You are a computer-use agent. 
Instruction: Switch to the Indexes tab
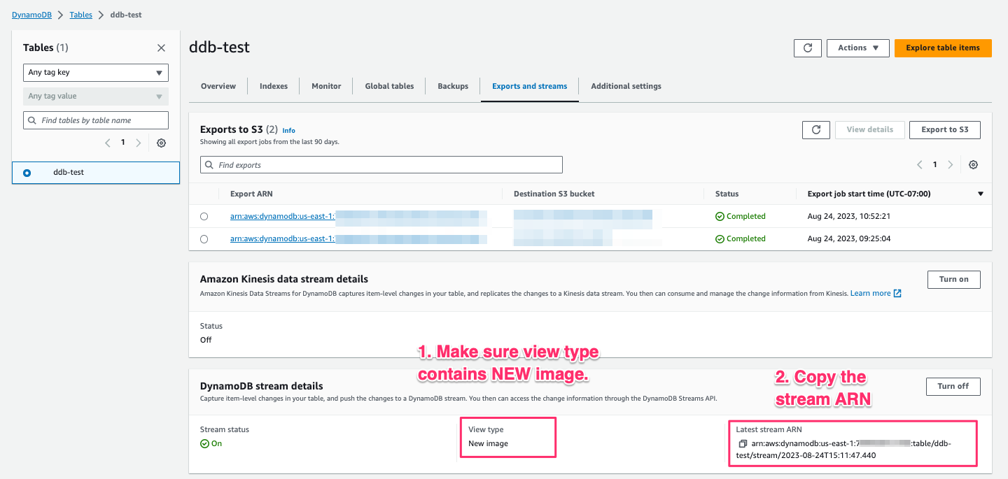click(x=274, y=86)
